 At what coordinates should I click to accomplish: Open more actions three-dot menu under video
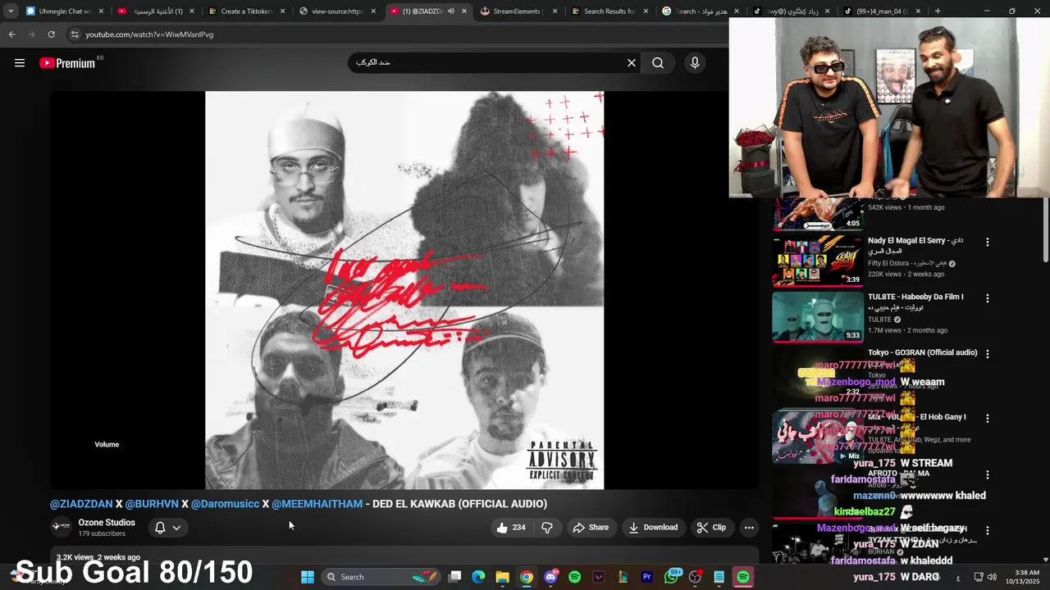[x=749, y=528]
